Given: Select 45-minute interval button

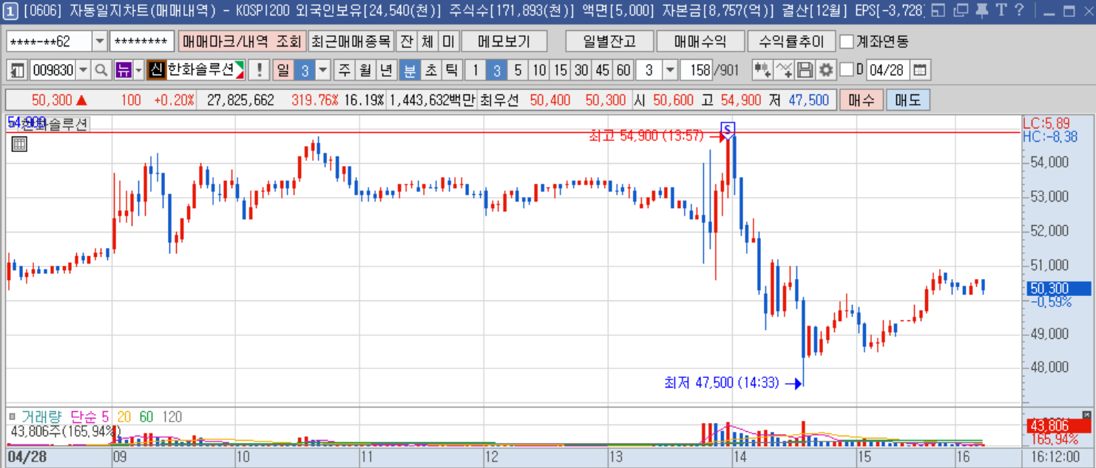Looking at the screenshot, I should pyautogui.click(x=603, y=70).
